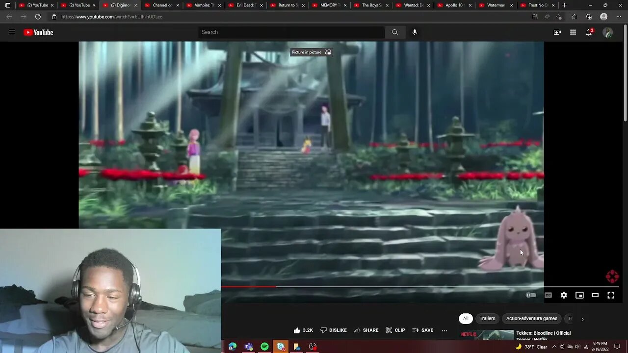Open the browser profile icon

click(604, 17)
